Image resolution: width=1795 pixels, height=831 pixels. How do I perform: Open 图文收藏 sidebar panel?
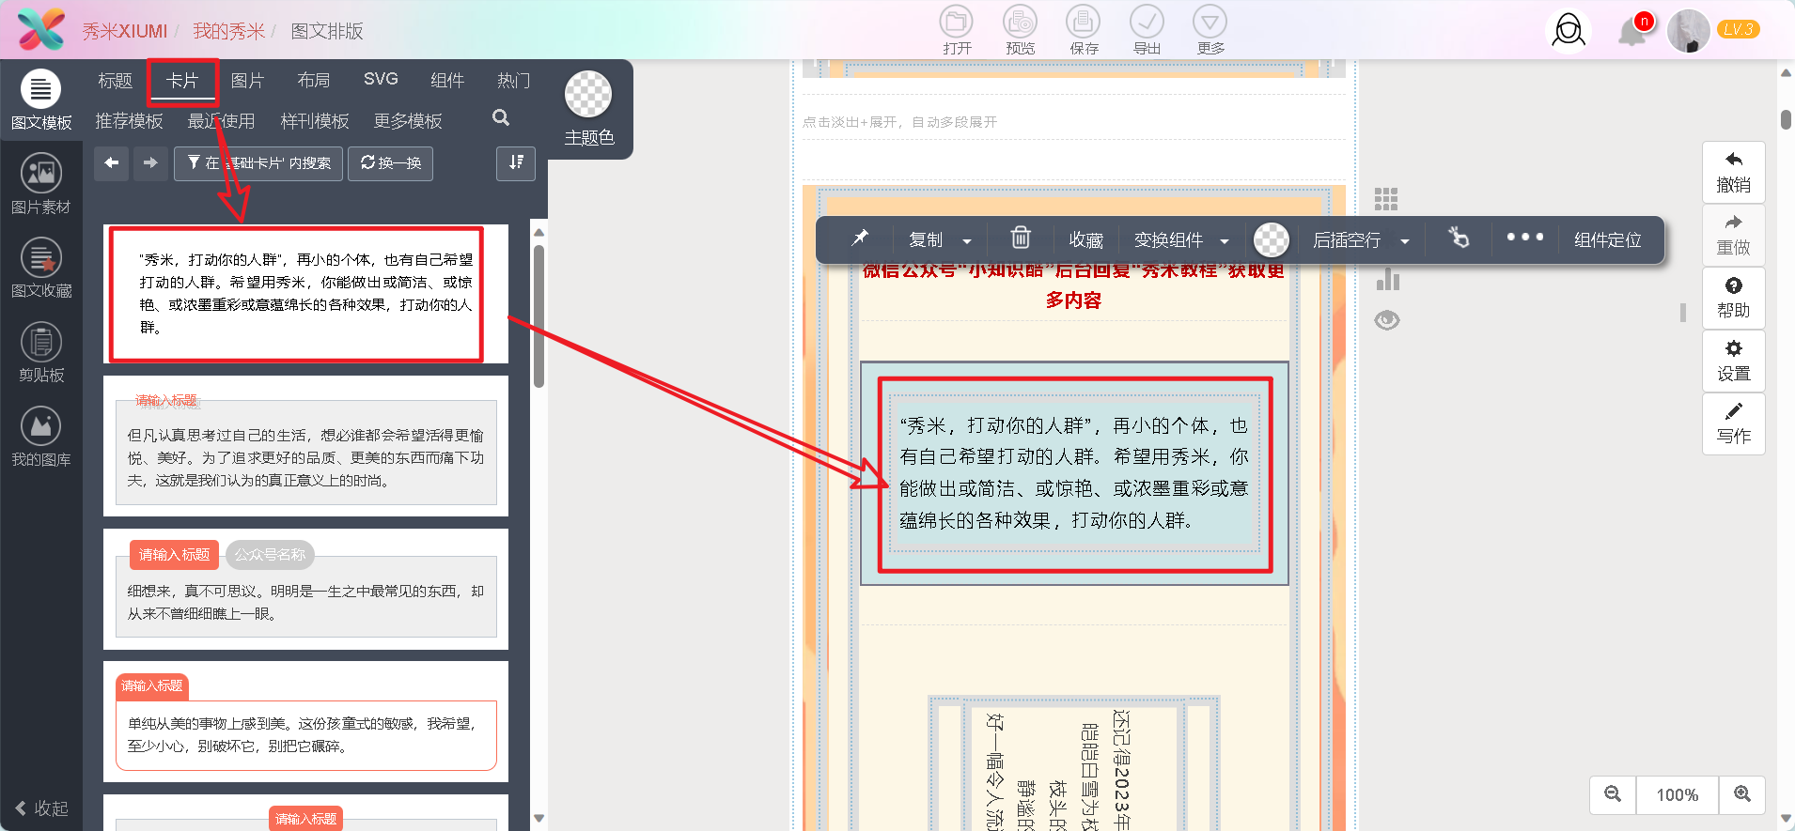pyautogui.click(x=41, y=269)
